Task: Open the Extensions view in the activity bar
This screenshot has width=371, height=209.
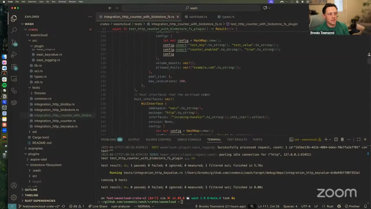Action: tap(14, 67)
